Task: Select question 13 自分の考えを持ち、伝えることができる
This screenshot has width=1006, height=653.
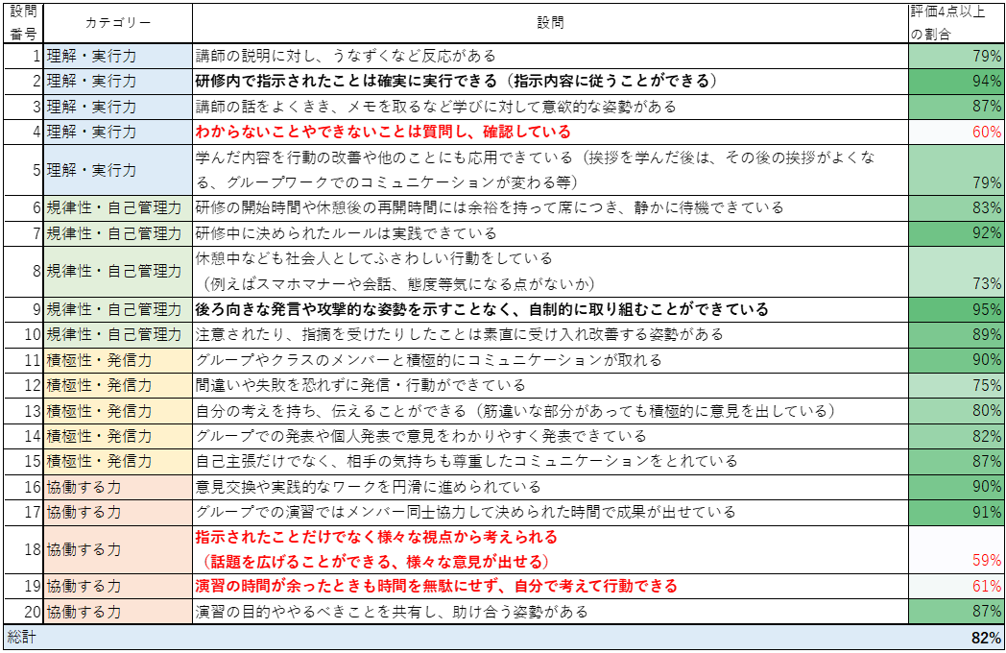Action: (x=550, y=411)
